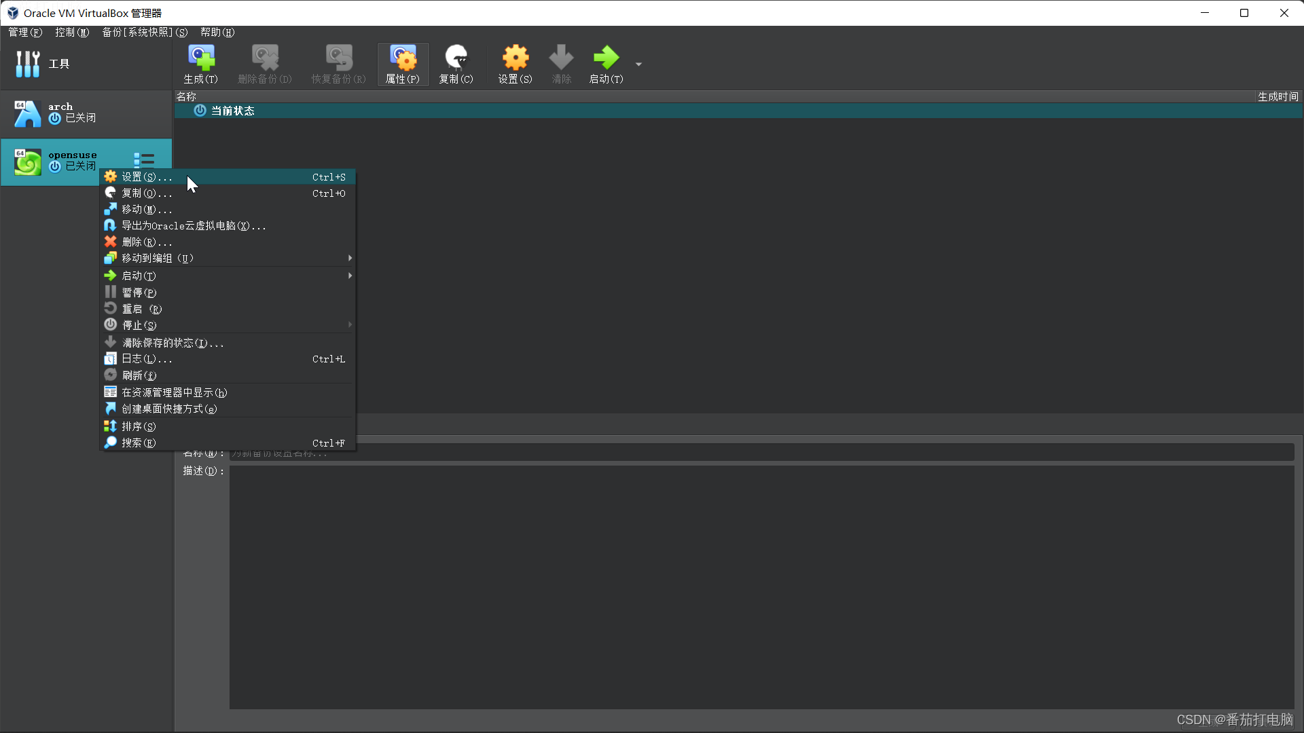Expand the 移动到编组 submenu

(228, 259)
